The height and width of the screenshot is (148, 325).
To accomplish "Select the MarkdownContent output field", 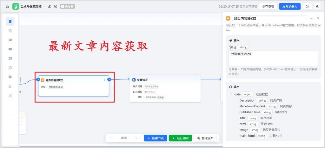I will tap(252, 106).
